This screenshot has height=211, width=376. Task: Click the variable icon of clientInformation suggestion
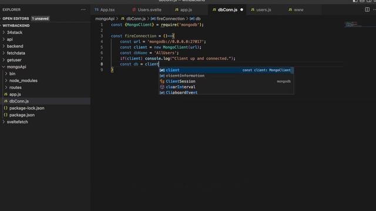[162, 76]
